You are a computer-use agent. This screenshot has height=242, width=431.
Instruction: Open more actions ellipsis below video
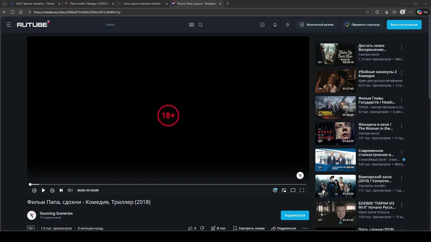305,228
